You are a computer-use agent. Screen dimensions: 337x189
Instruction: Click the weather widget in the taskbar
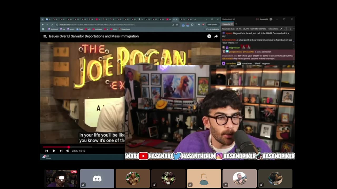47,157
